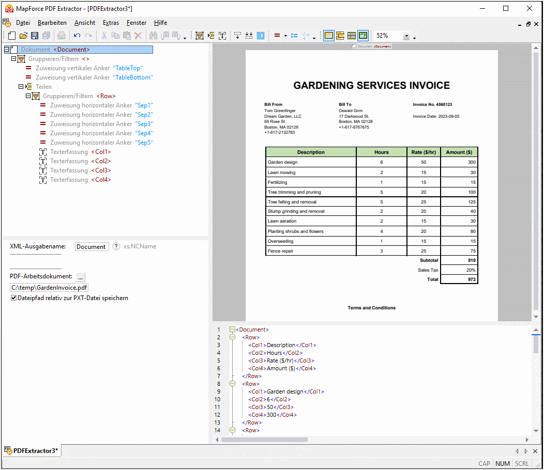Click the red X Delete icon

point(138,36)
